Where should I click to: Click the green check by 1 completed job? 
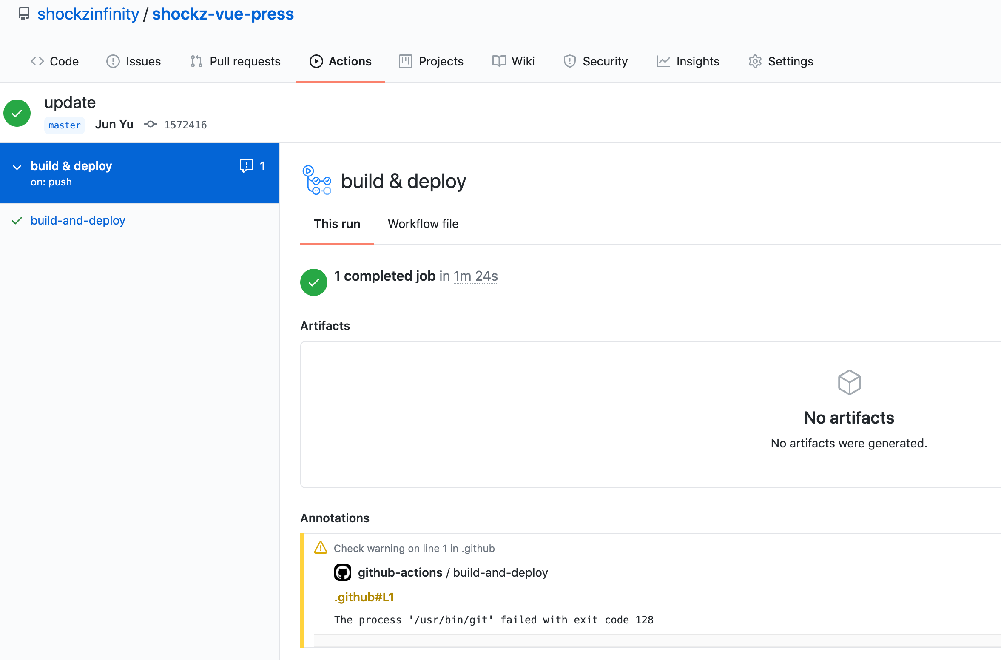pyautogui.click(x=314, y=282)
